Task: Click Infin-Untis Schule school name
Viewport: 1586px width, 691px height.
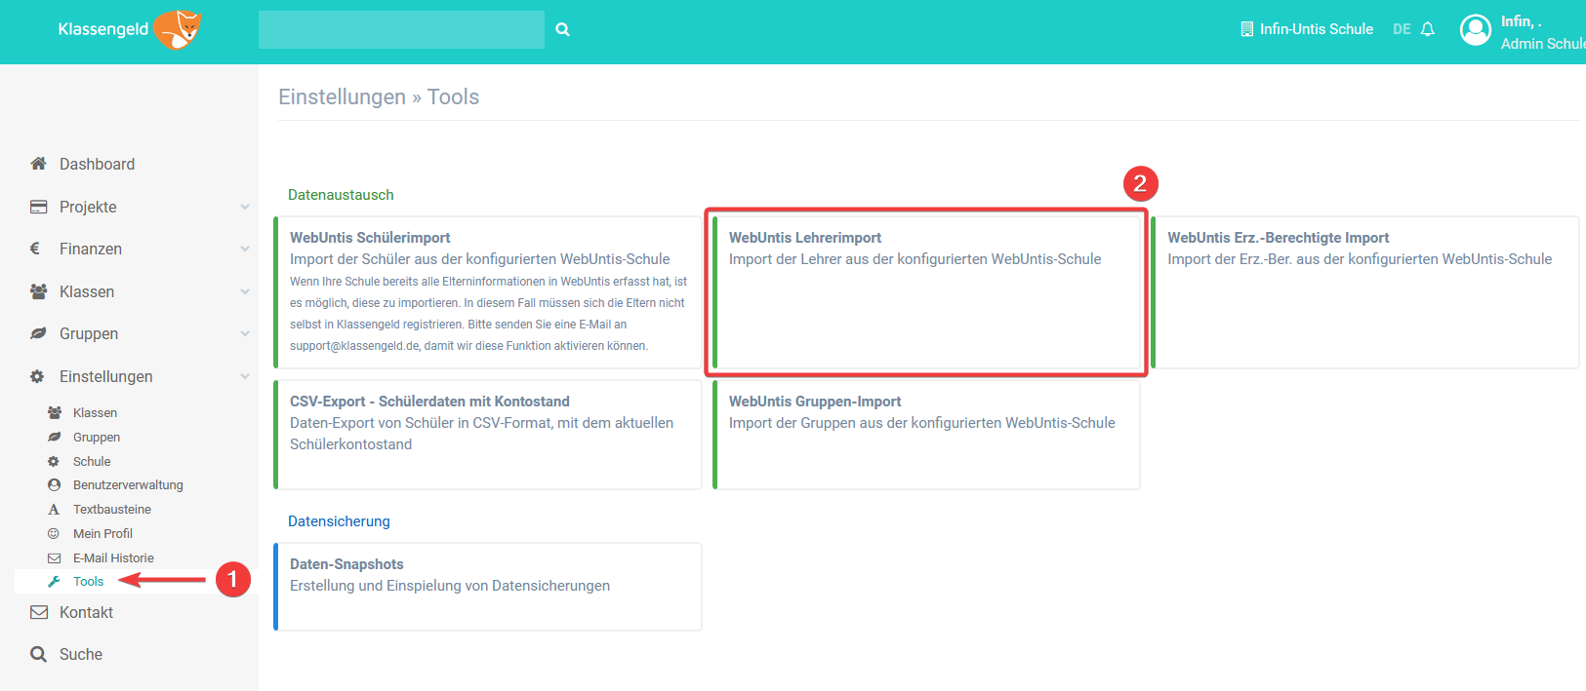Action: click(x=1316, y=29)
